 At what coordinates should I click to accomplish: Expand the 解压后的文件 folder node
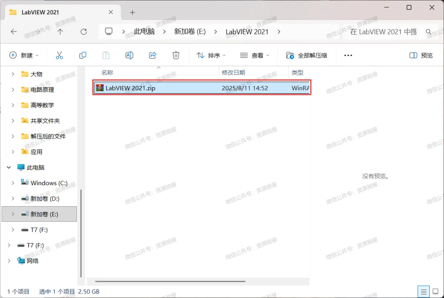(13, 136)
